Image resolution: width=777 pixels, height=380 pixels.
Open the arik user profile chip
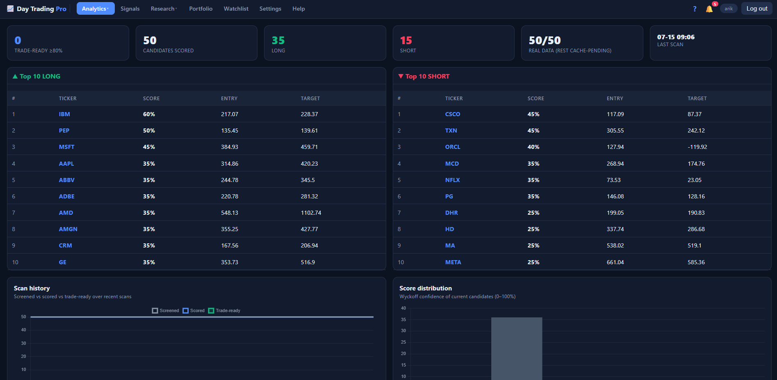pyautogui.click(x=729, y=9)
